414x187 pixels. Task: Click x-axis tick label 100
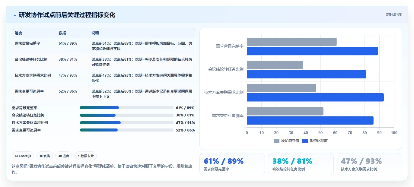click(x=394, y=133)
